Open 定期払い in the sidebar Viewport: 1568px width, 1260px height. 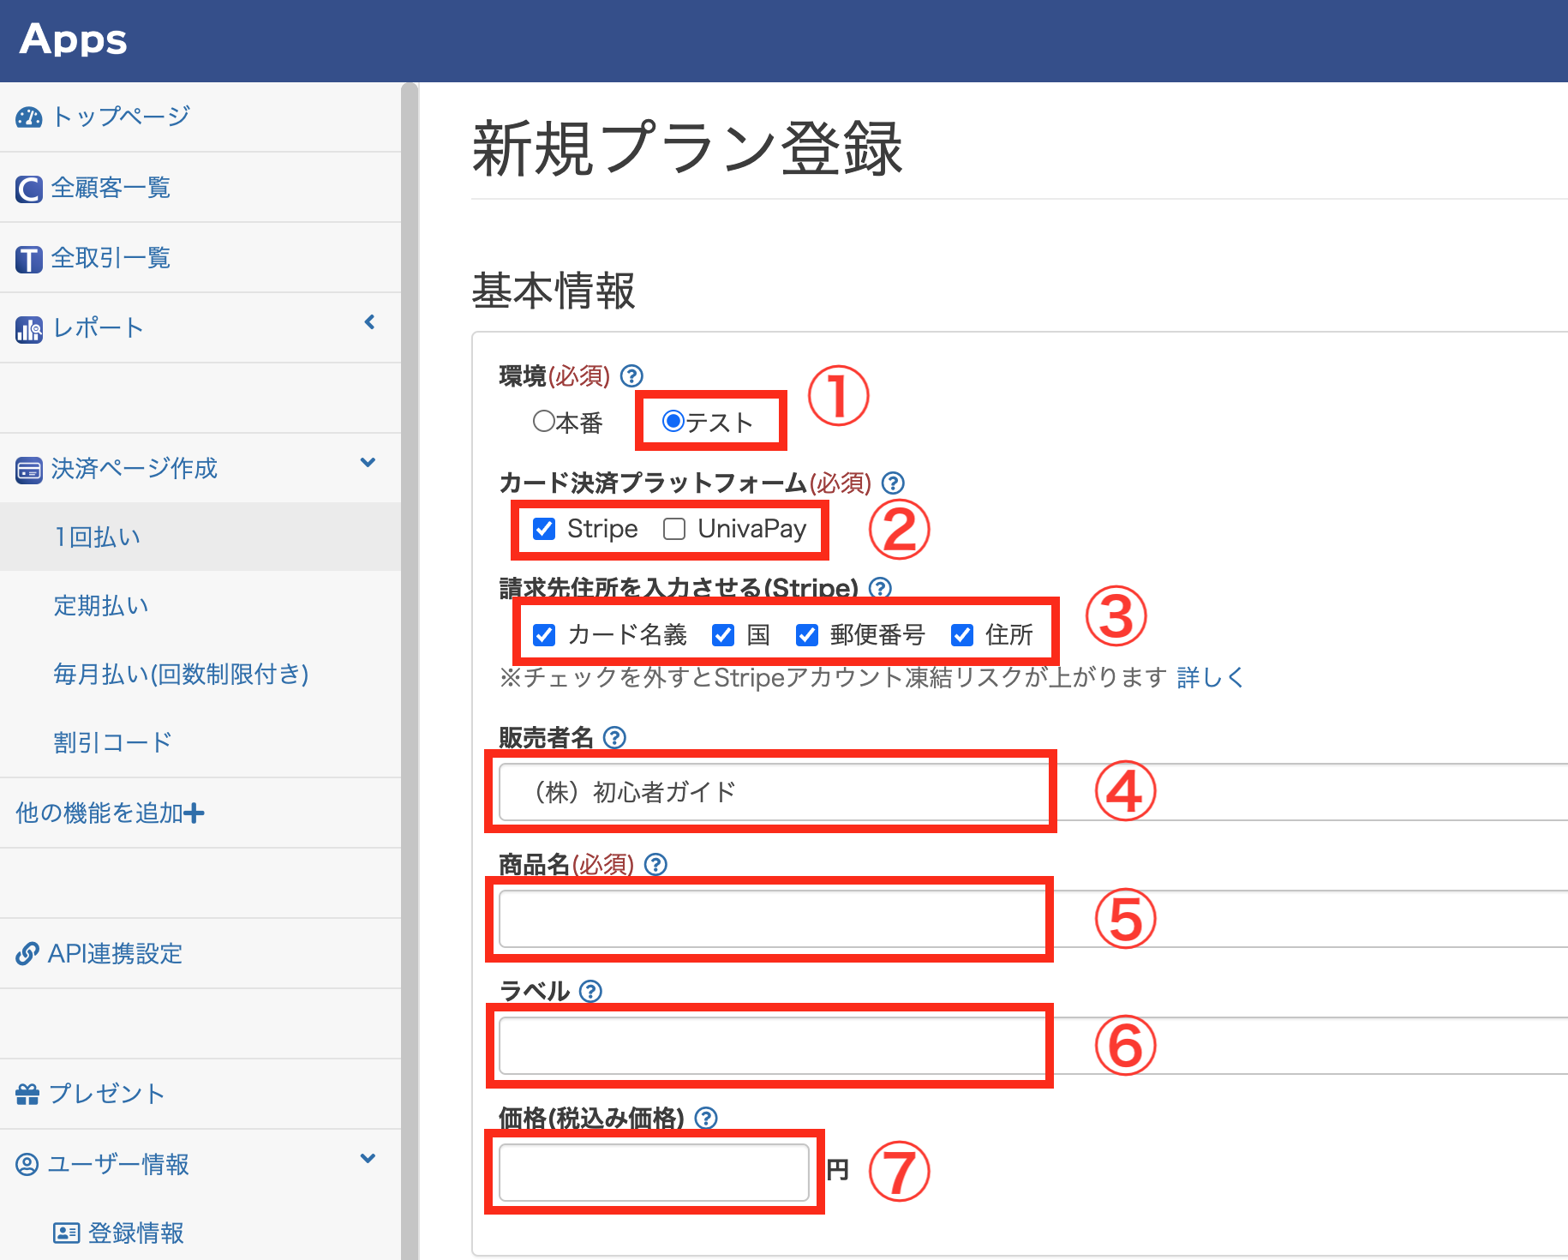pyautogui.click(x=101, y=606)
